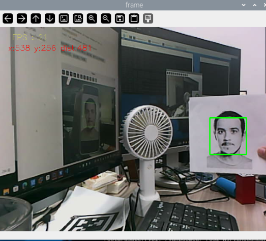Maximize the window using the up chevron button
The height and width of the screenshot is (241, 266).
tap(255, 5)
